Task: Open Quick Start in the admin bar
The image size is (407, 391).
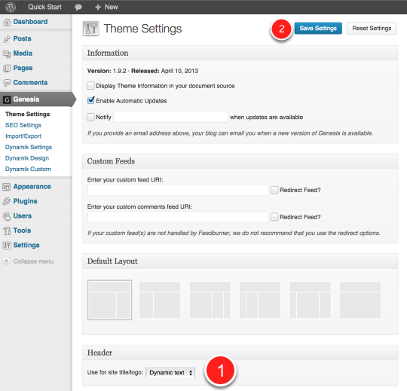Action: [x=45, y=7]
